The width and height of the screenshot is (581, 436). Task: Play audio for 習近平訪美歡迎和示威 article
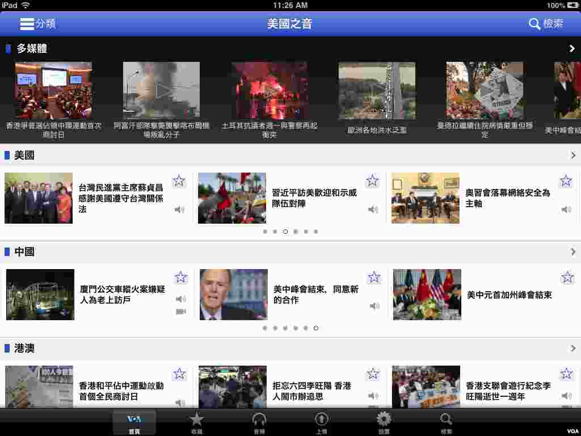pyautogui.click(x=373, y=209)
